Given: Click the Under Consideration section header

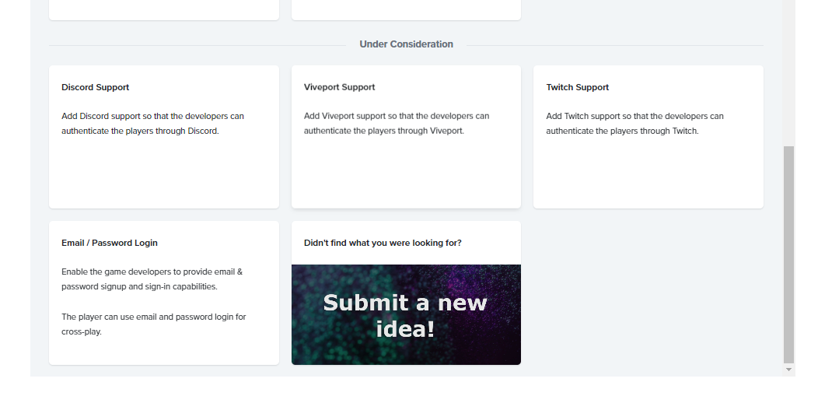Looking at the screenshot, I should click(406, 44).
